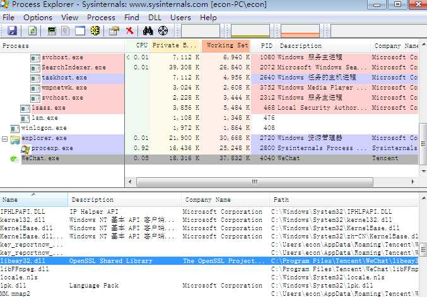The image size is (427, 297).
Task: Click the Refresh Now toolbar icon
Action: tap(32, 31)
